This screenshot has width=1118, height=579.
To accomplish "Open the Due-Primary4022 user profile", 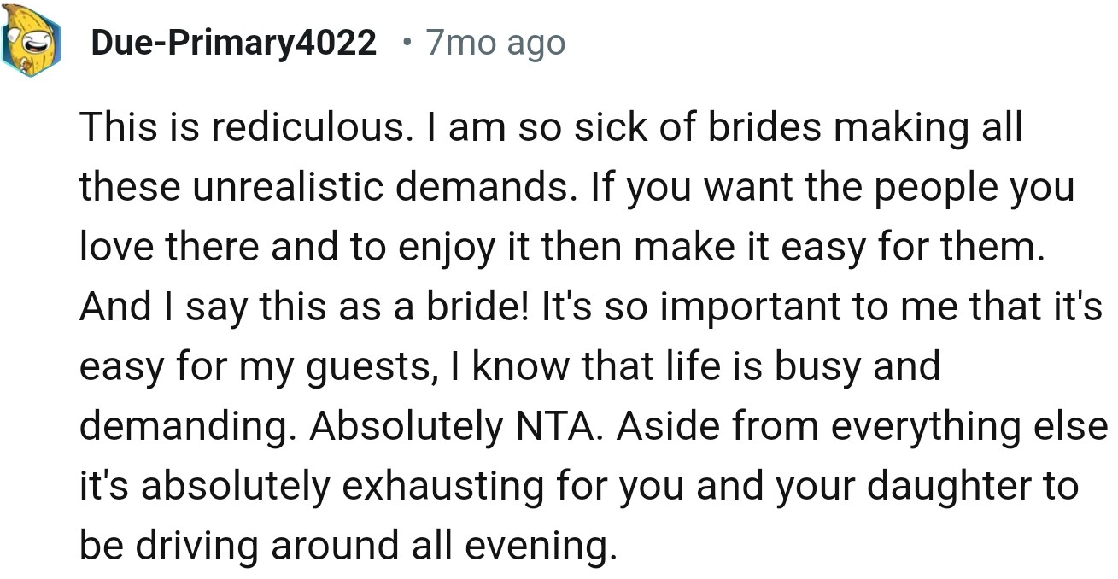I will (x=233, y=43).
